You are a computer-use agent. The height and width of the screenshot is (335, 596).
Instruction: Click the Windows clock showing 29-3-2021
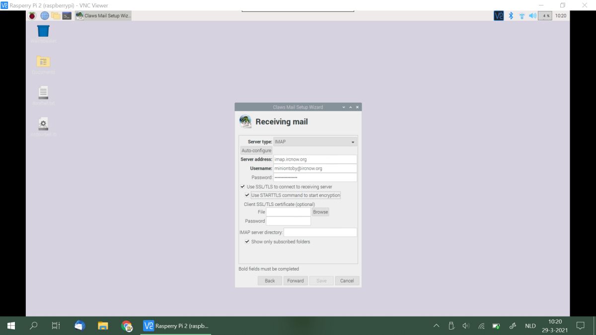tap(555, 326)
